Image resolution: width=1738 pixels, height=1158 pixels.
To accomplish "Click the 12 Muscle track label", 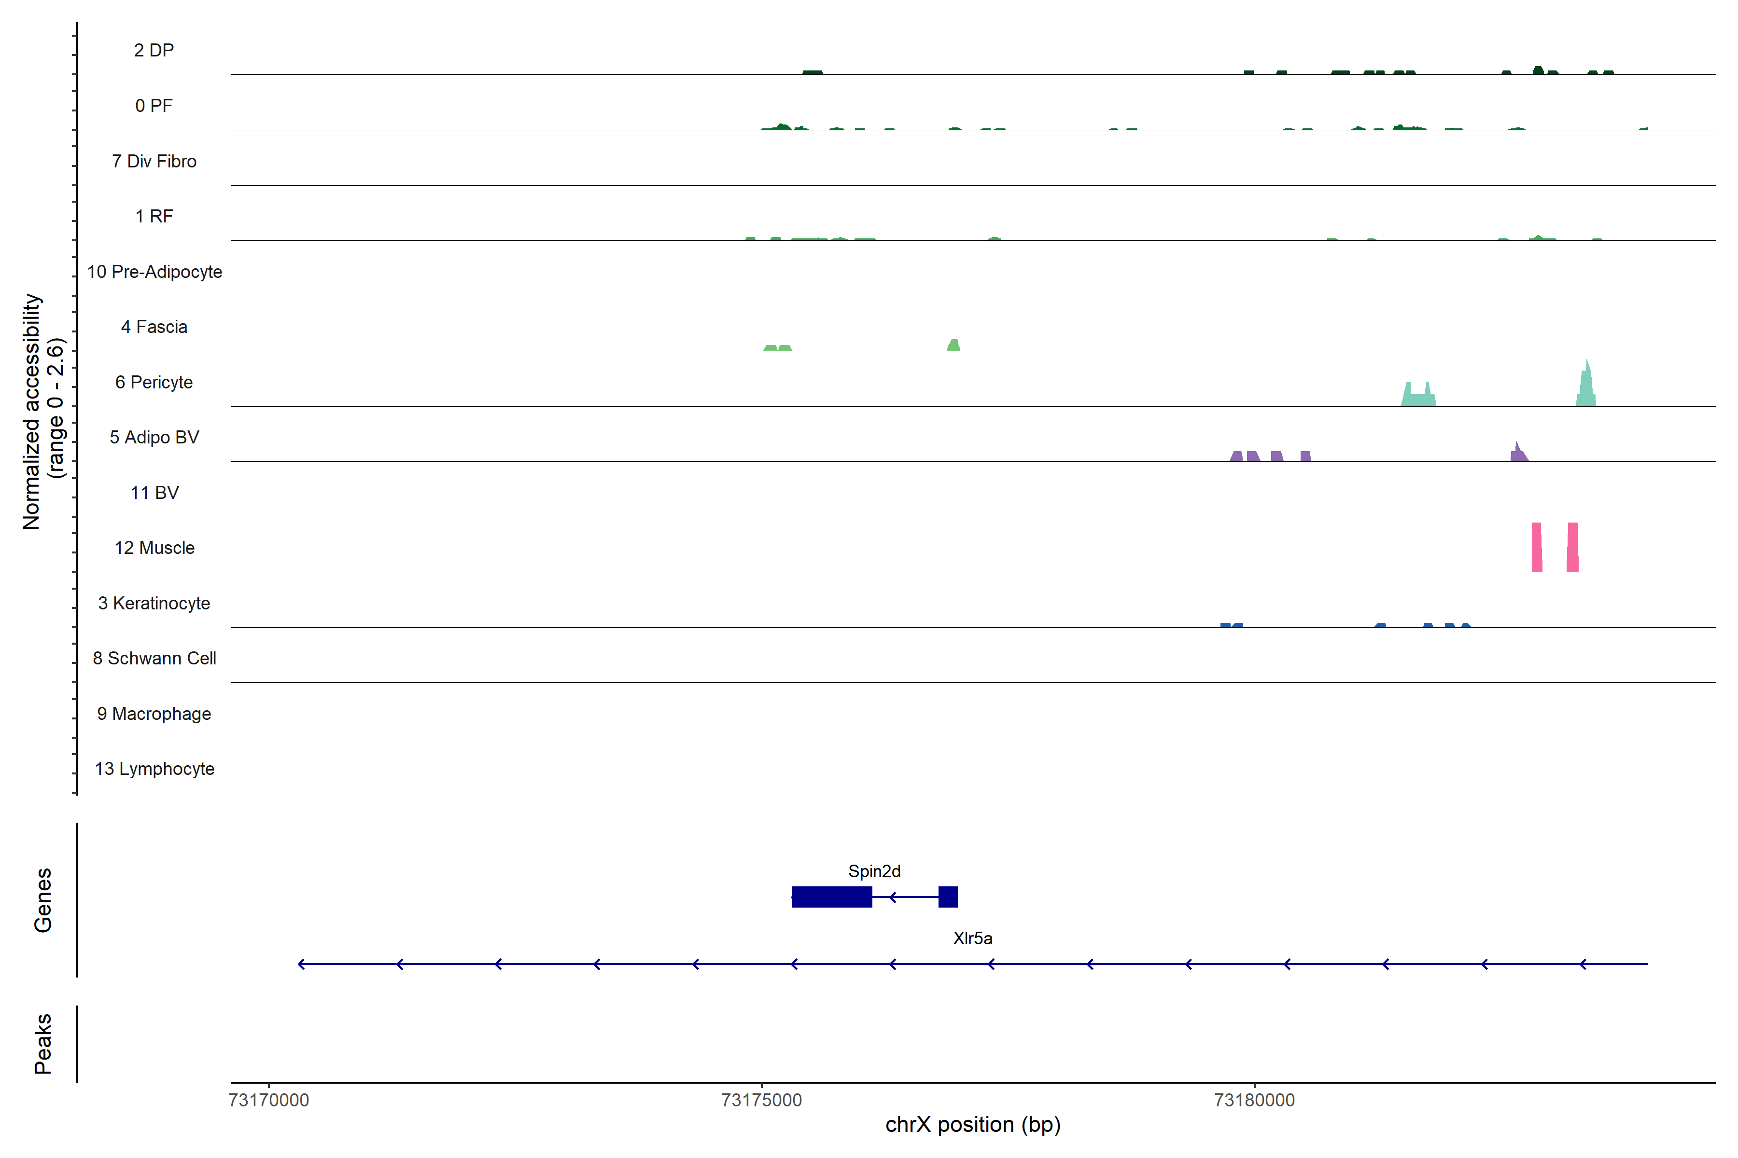I will [x=154, y=548].
